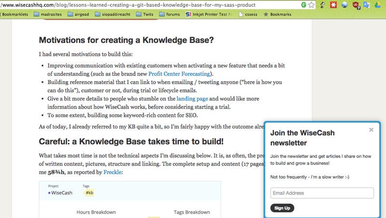Click heading Careful: a Knowledge Base takes time
The width and height of the screenshot is (386, 218).
click(x=131, y=141)
